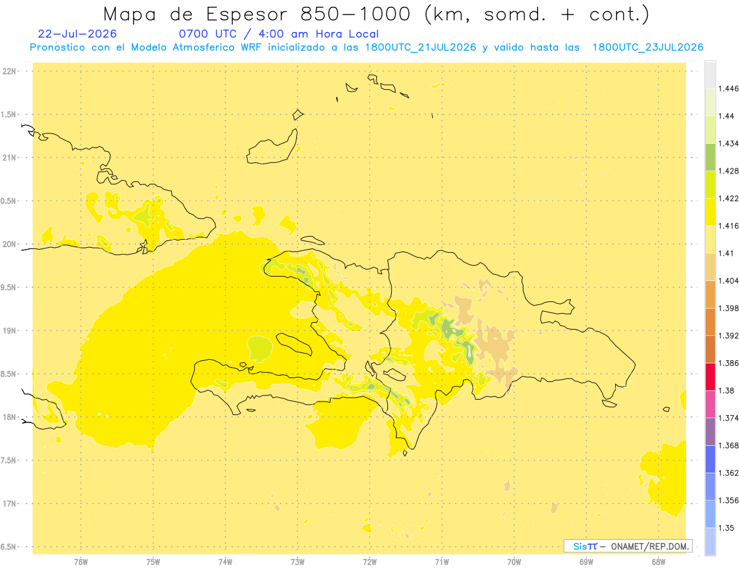The width and height of the screenshot is (739, 570).
Task: Click the '73W' longitude label
Action: (297, 561)
